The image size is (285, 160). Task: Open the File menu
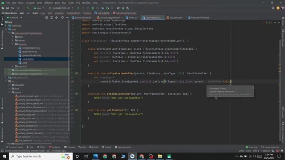pos(8,3)
